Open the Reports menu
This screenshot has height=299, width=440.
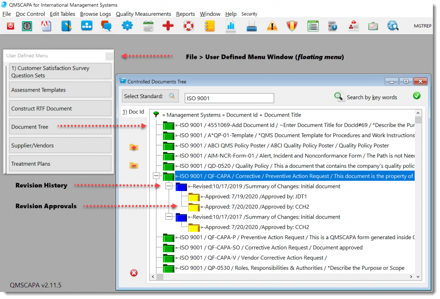186,14
